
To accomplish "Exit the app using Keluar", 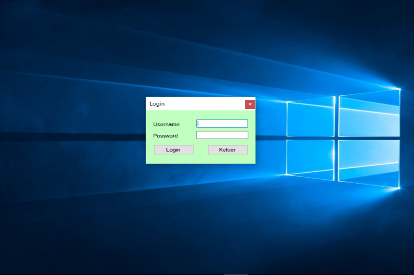I will pos(228,149).
